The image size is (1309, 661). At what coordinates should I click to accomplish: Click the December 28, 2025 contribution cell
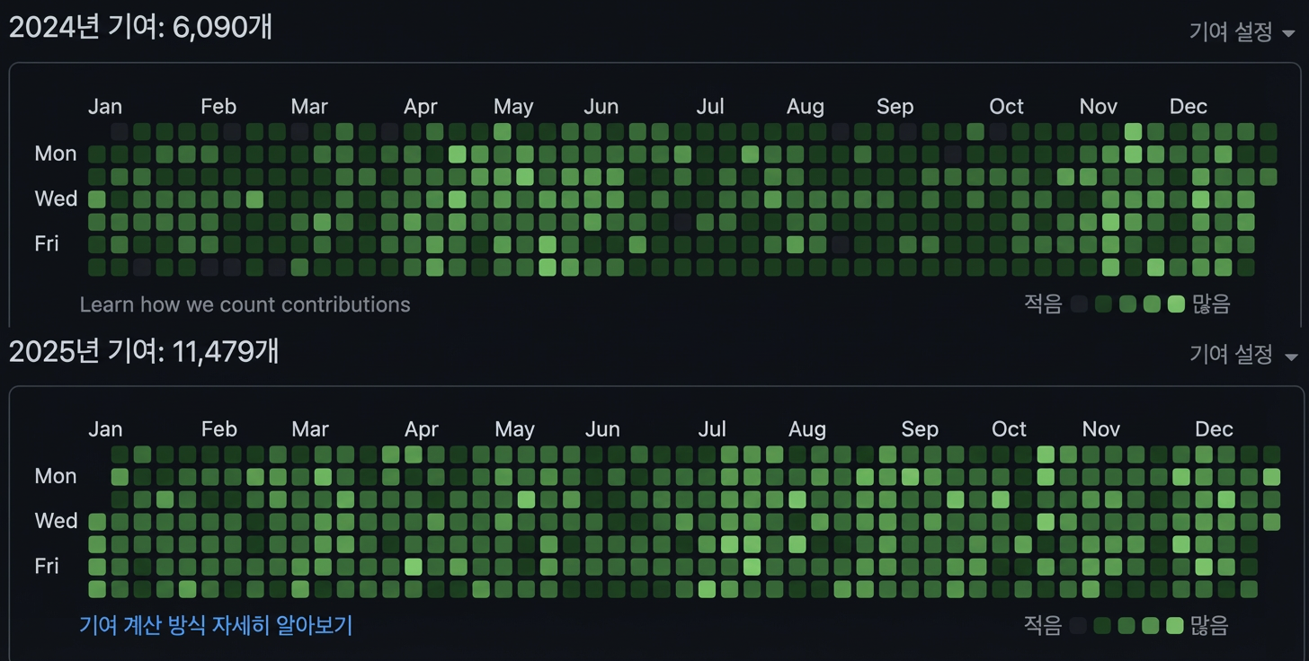click(x=1271, y=454)
